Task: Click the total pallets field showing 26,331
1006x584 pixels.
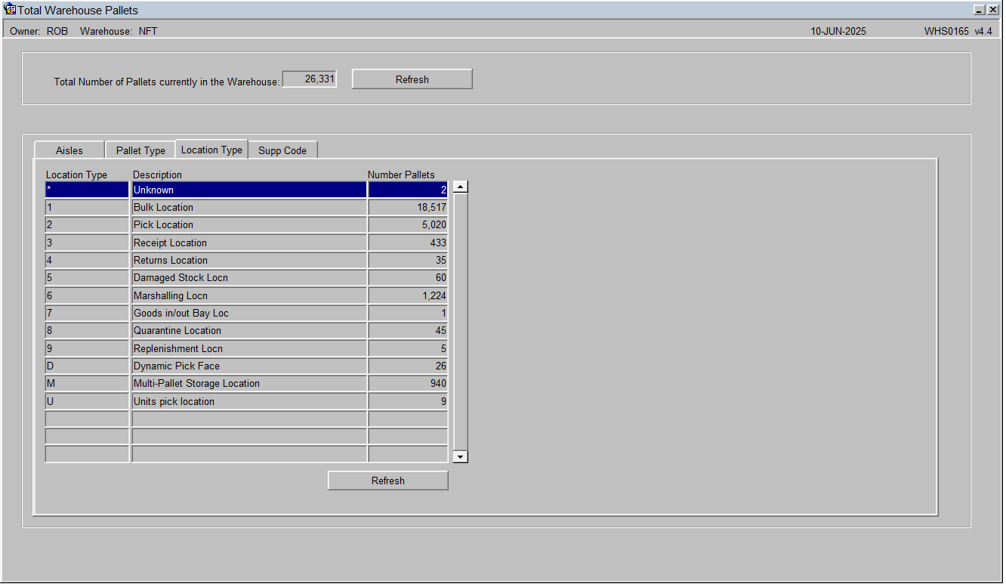Action: [310, 79]
